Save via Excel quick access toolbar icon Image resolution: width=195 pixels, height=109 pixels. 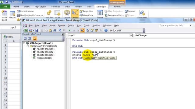click(x=6, y=2)
